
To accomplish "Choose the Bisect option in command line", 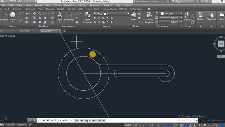I will click(93, 120).
